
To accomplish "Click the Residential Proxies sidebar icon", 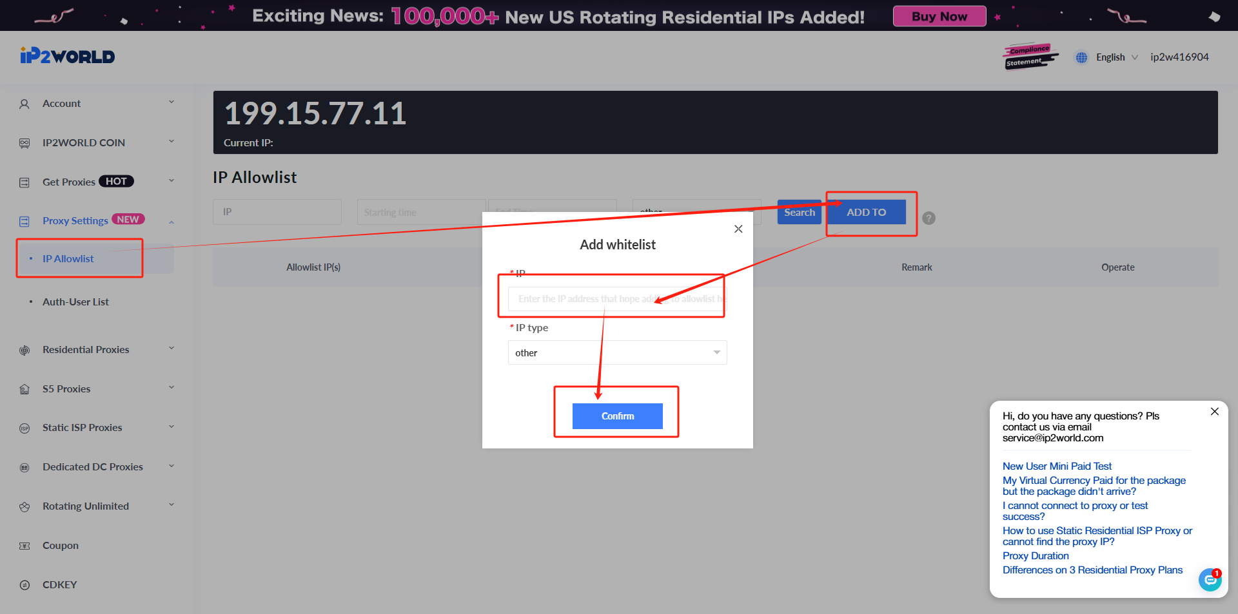I will pos(25,350).
